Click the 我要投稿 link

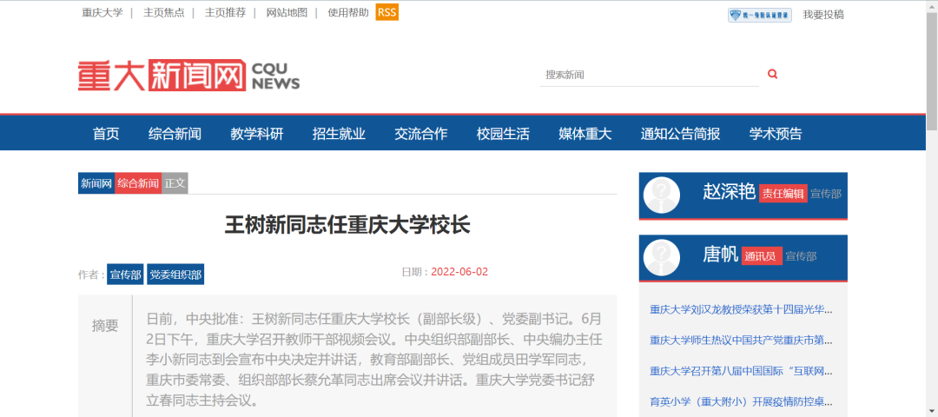[823, 15]
